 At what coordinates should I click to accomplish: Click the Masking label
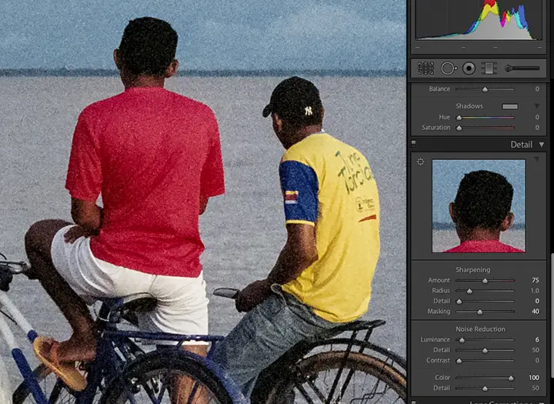pos(439,312)
